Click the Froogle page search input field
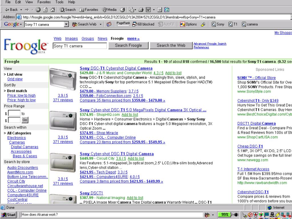This screenshot has height=219, width=292. [x=80, y=46]
